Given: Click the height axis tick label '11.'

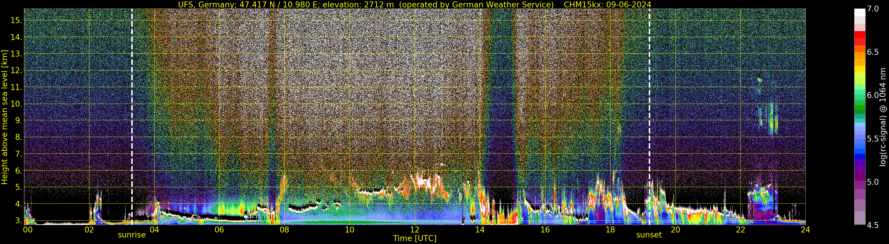Looking at the screenshot, I should [x=16, y=87].
